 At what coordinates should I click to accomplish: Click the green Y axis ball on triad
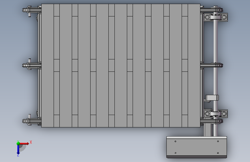pos(18,144)
